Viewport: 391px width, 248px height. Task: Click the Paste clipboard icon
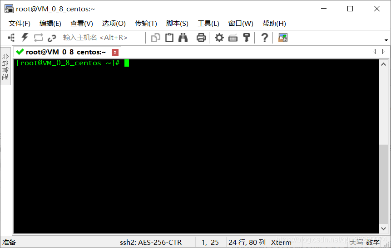pos(169,38)
